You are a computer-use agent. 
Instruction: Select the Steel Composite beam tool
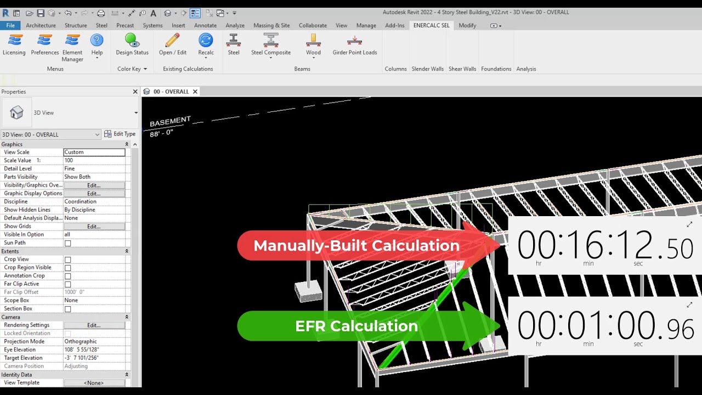(271, 46)
